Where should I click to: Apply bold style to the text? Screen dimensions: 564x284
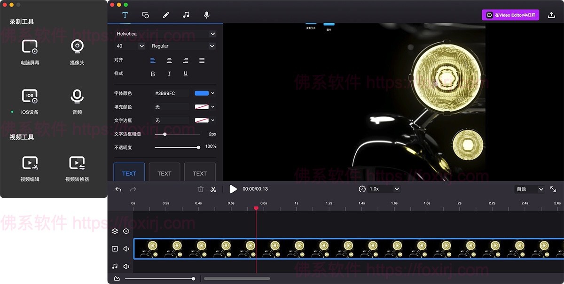(152, 74)
